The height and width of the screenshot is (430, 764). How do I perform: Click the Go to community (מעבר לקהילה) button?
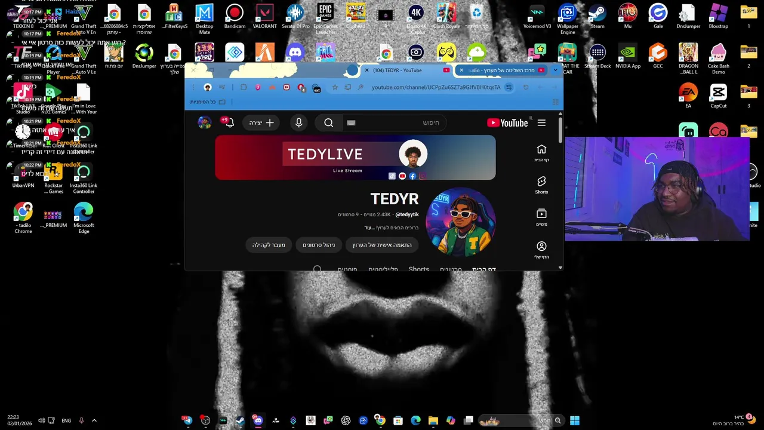269,245
